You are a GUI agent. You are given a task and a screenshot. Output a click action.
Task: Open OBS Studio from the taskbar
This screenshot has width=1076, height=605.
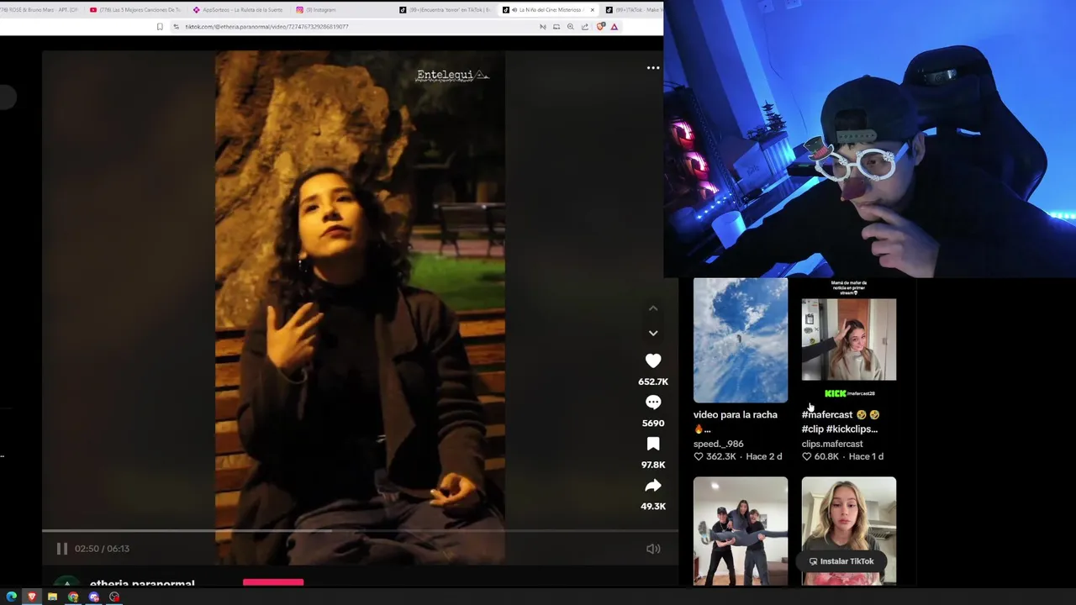pos(114,597)
